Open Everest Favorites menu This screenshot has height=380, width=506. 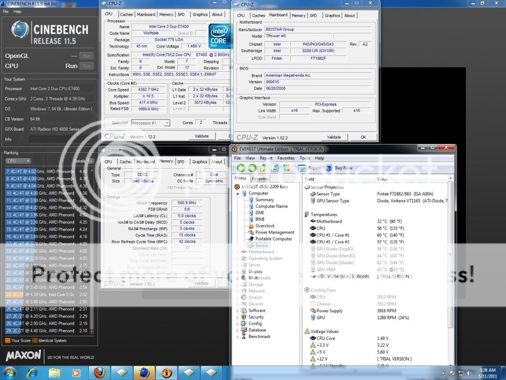coord(286,158)
